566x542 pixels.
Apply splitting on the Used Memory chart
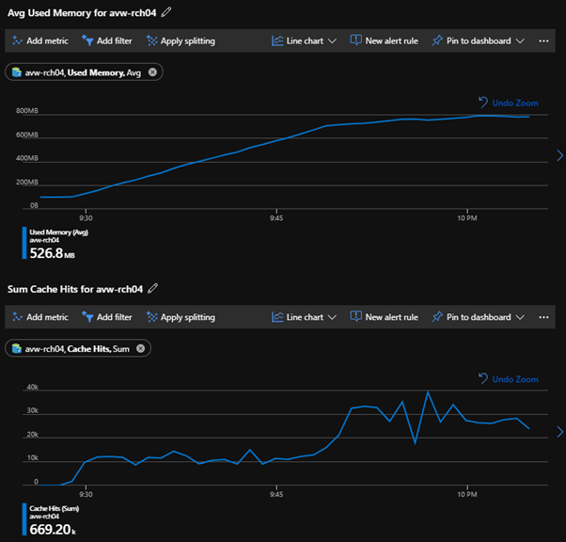(181, 41)
